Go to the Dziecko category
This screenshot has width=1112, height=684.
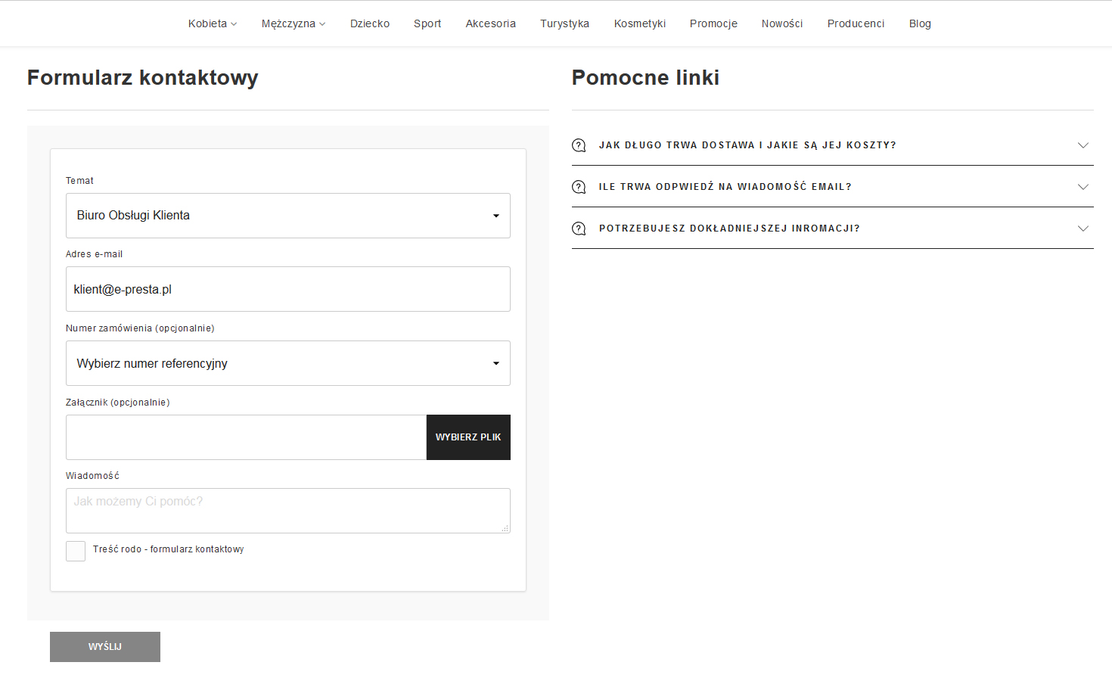tap(370, 23)
